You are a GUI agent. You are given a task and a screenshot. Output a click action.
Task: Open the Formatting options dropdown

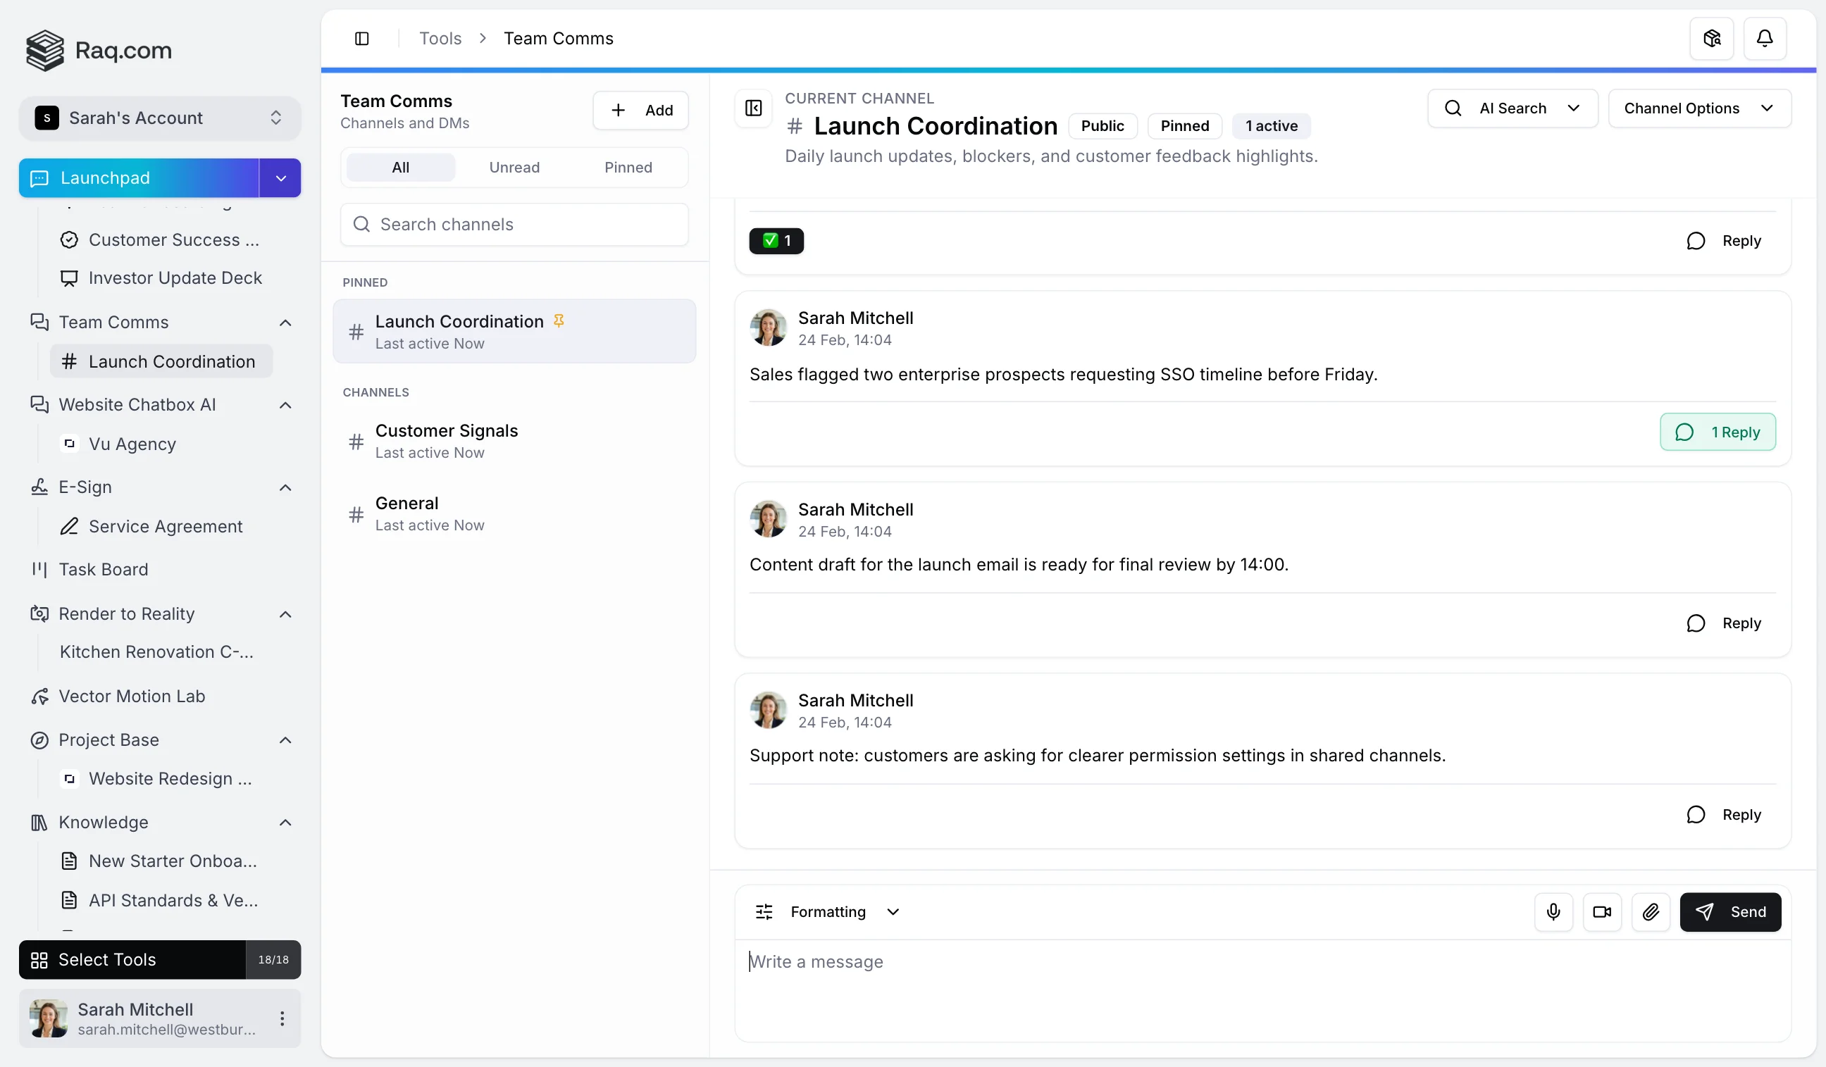828,911
